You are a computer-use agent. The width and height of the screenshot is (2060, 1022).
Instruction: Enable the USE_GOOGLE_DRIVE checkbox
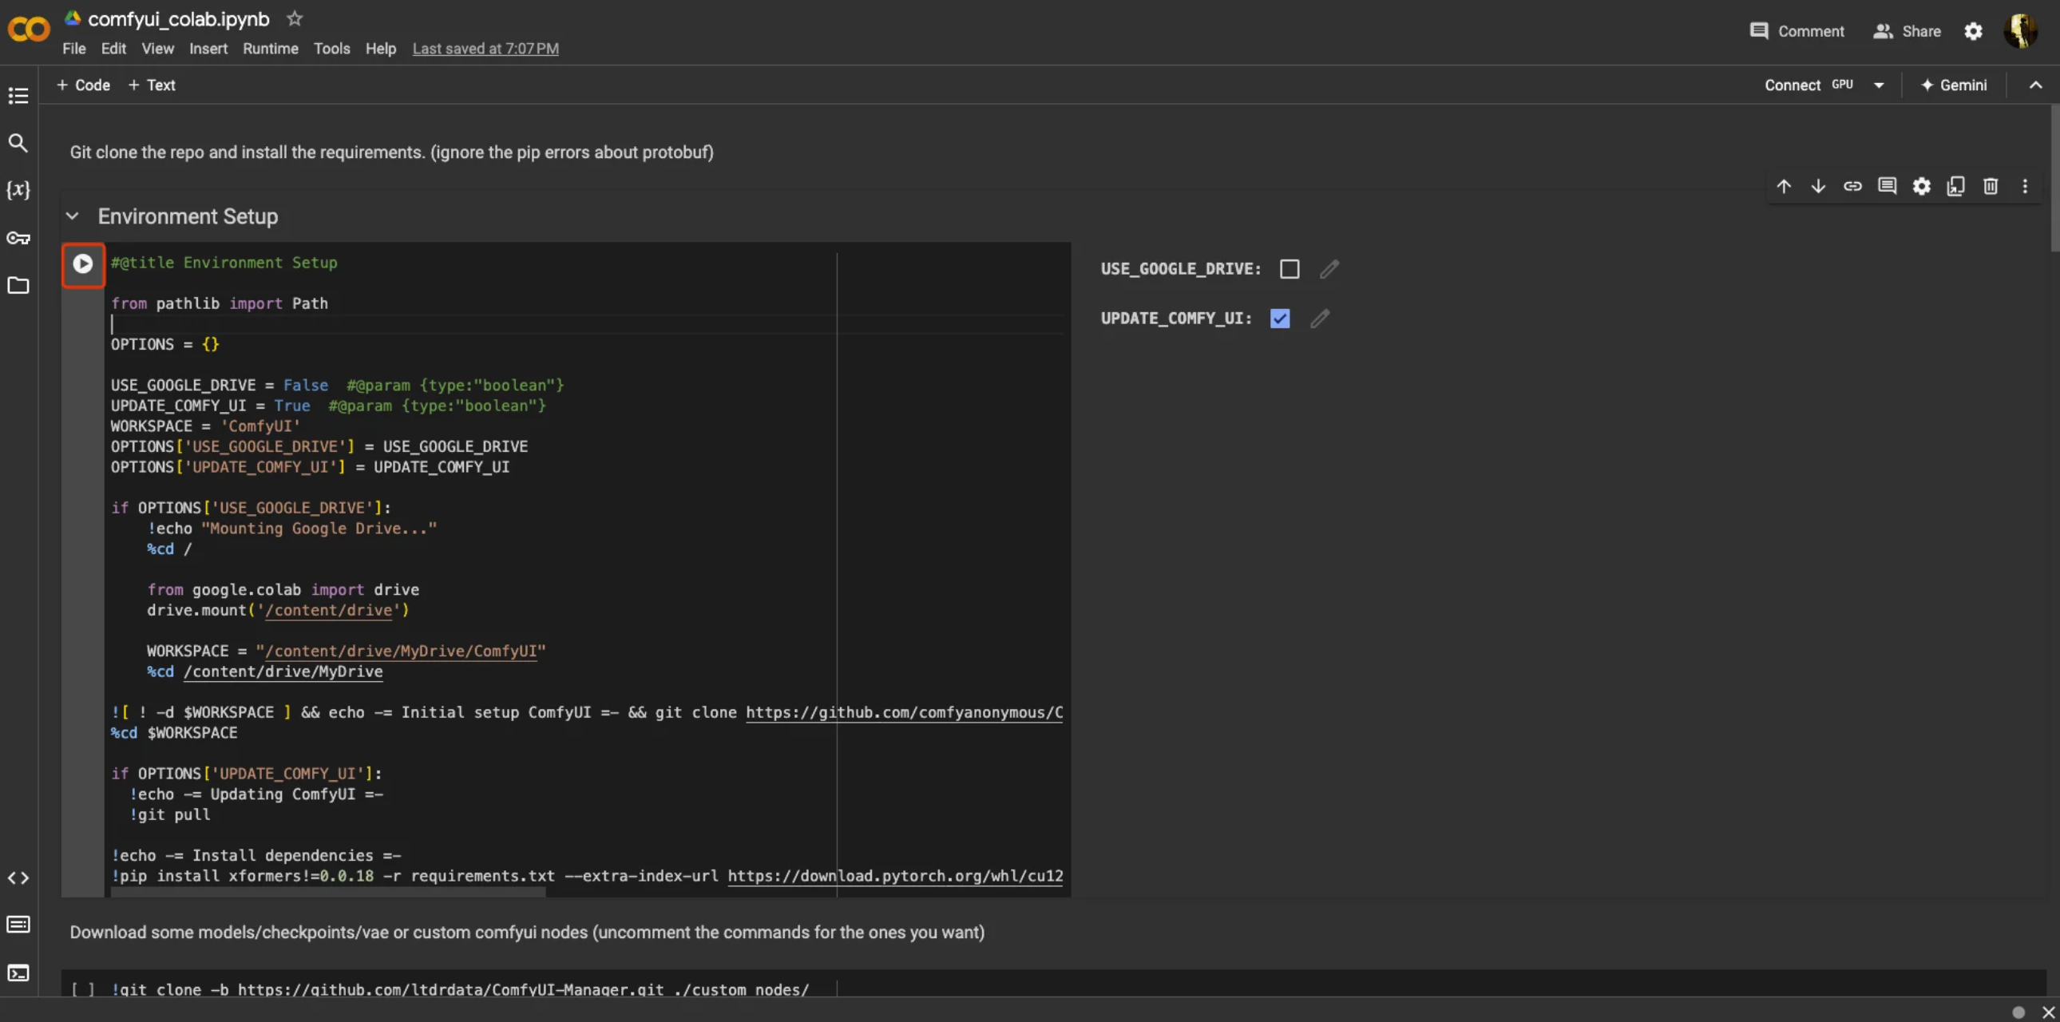coord(1289,269)
